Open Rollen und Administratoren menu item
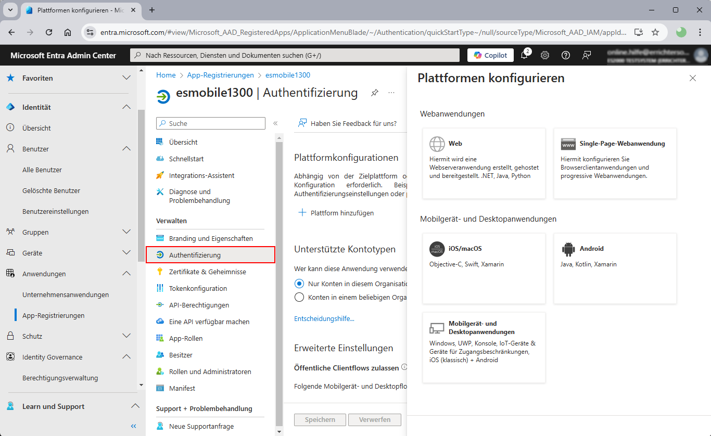Viewport: 711px width, 436px height. (x=210, y=371)
